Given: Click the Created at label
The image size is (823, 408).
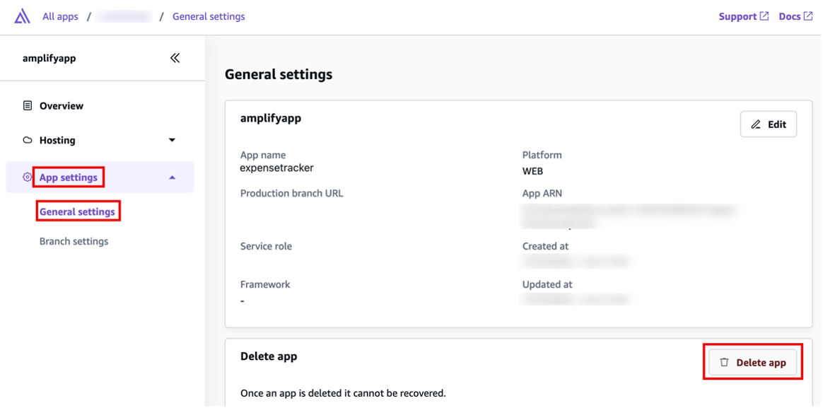Looking at the screenshot, I should [x=545, y=246].
